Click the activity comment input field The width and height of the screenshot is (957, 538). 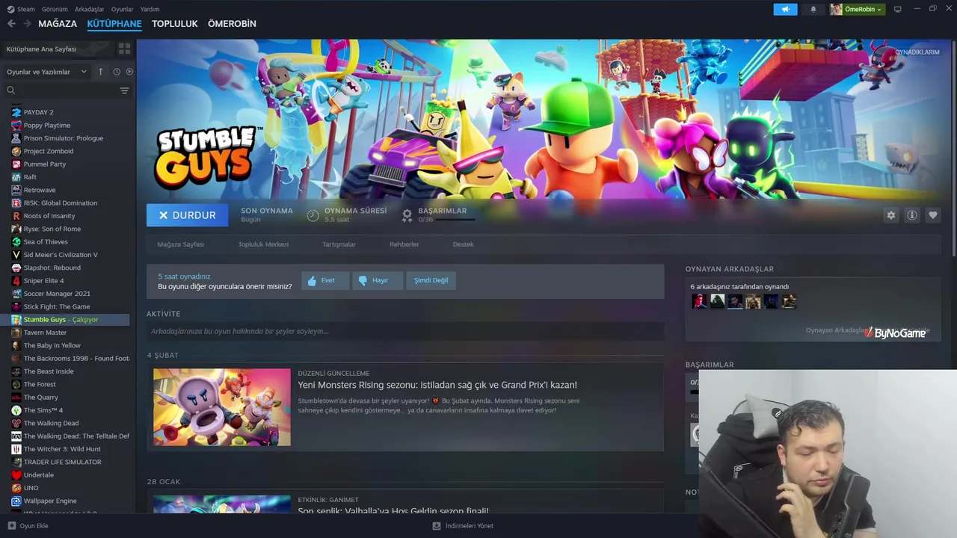(405, 331)
